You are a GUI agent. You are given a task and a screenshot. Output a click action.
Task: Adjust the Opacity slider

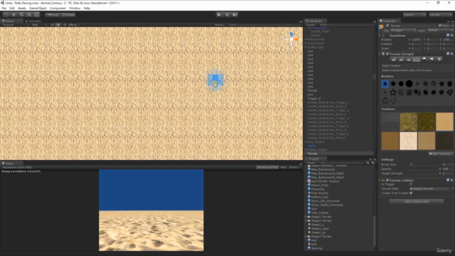(x=426, y=169)
